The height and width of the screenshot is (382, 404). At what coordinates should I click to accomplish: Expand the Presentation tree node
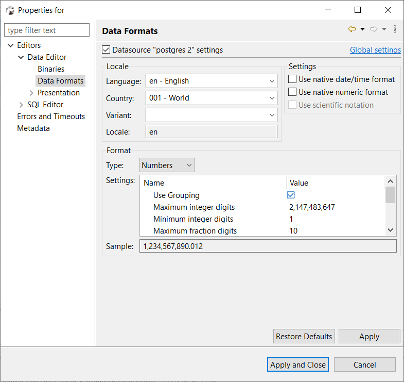click(x=31, y=93)
